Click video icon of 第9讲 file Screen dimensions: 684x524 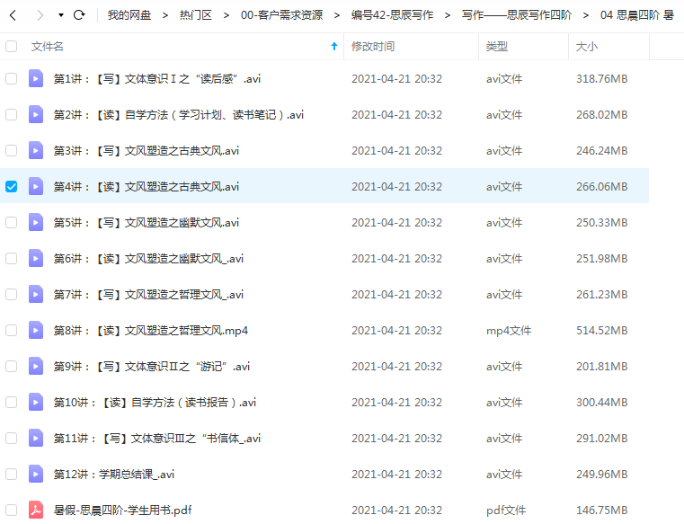(x=36, y=366)
